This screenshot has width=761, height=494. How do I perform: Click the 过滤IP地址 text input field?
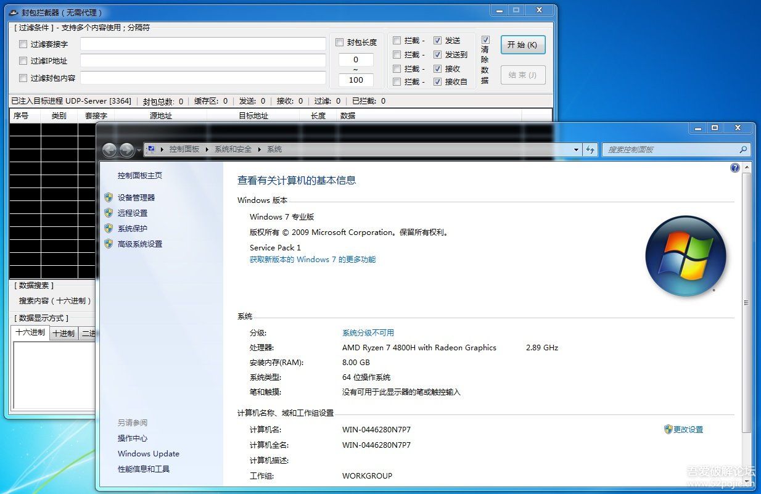(203, 61)
